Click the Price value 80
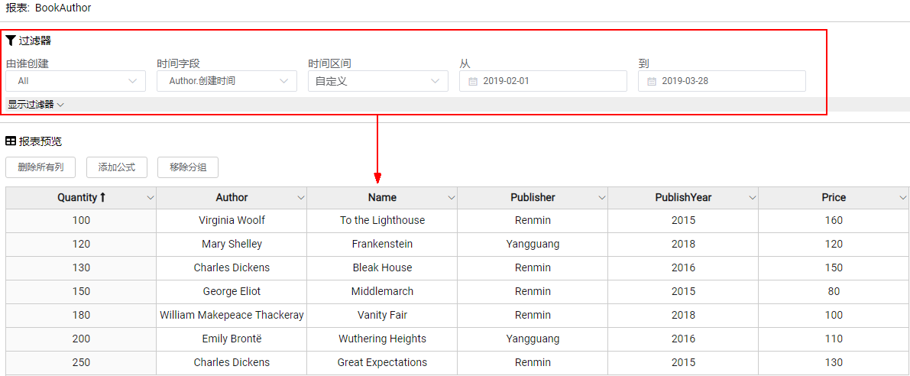The height and width of the screenshot is (376, 910). point(834,291)
